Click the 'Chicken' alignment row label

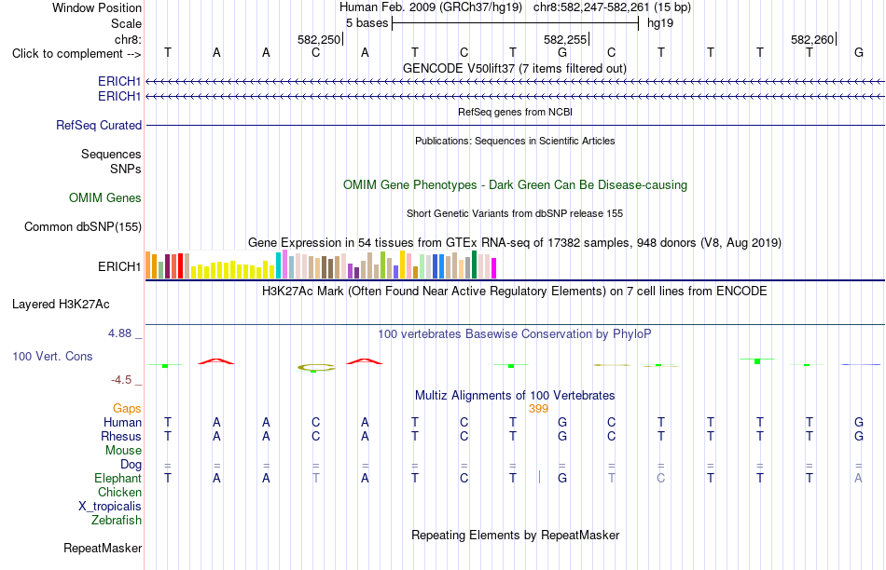click(119, 492)
